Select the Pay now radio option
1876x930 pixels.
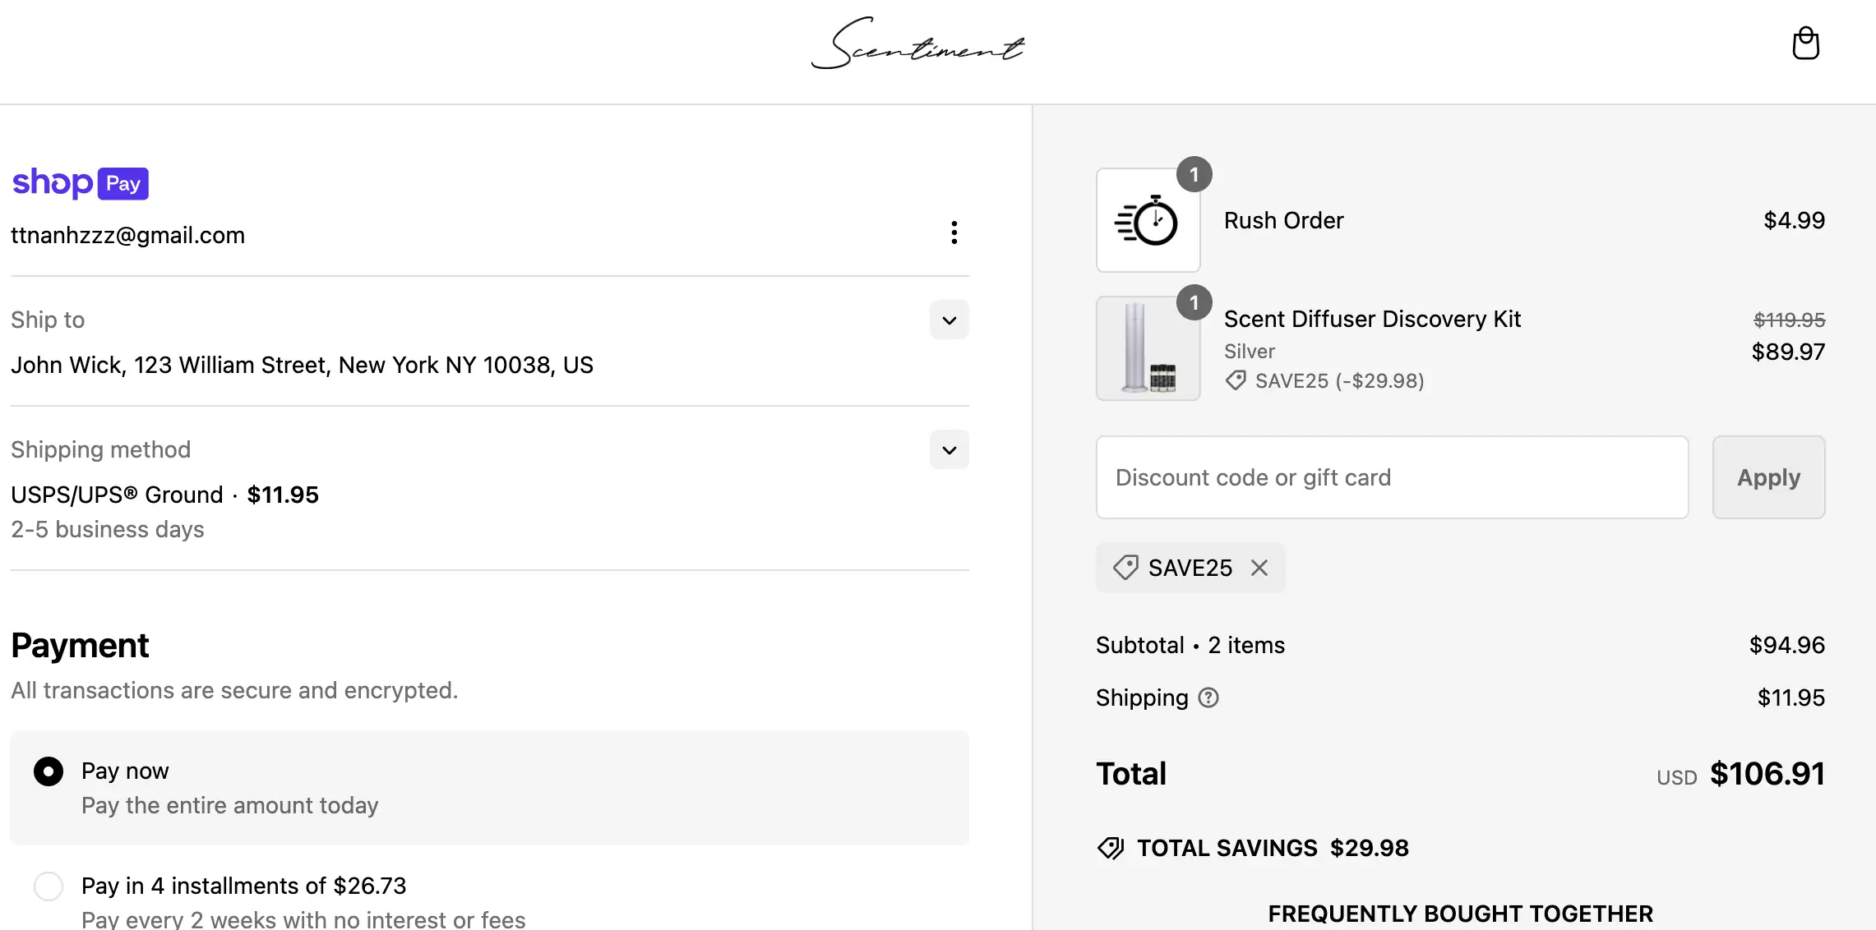point(49,771)
